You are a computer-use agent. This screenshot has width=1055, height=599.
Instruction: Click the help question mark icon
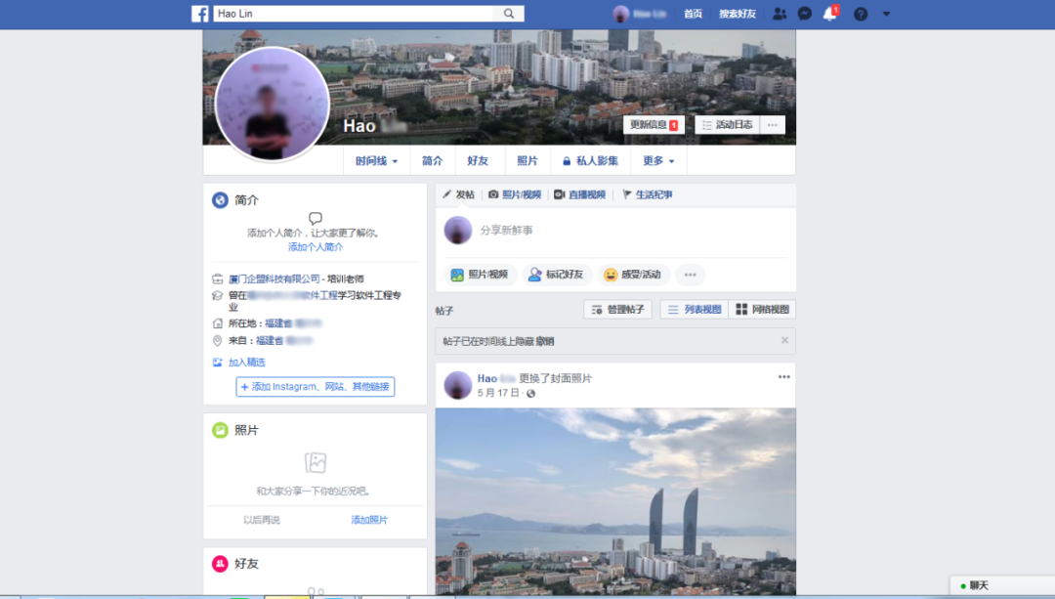tap(858, 13)
